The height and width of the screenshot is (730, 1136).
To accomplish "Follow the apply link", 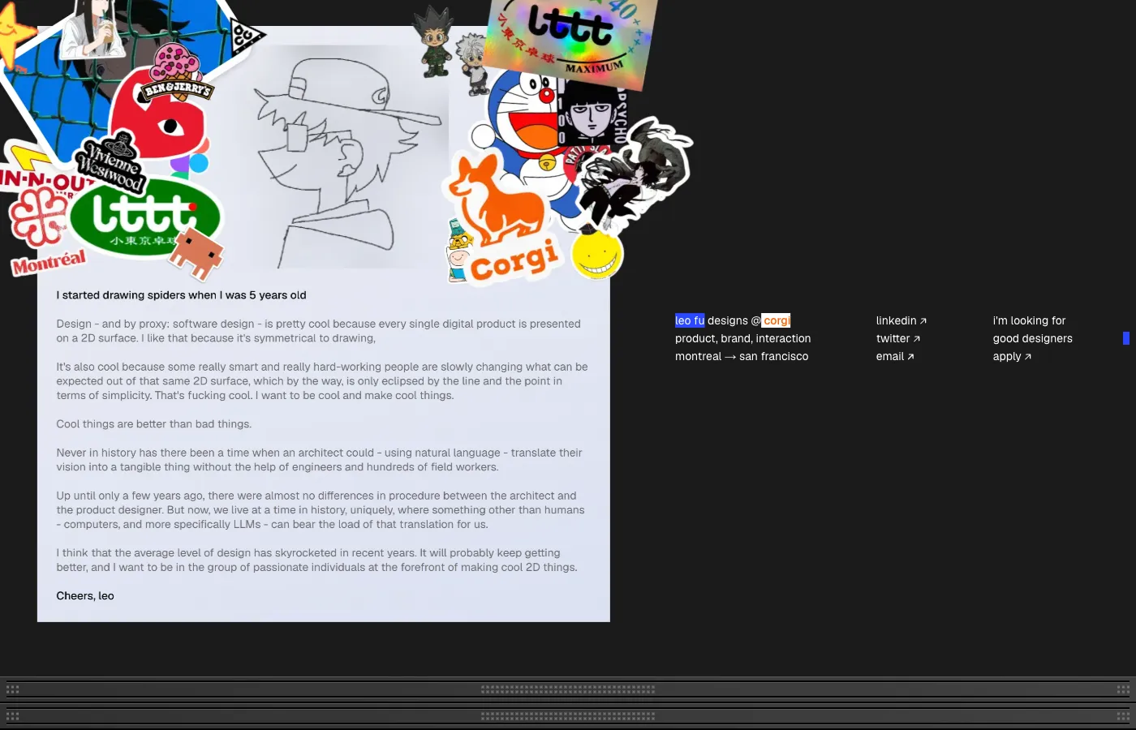I will [x=1012, y=356].
